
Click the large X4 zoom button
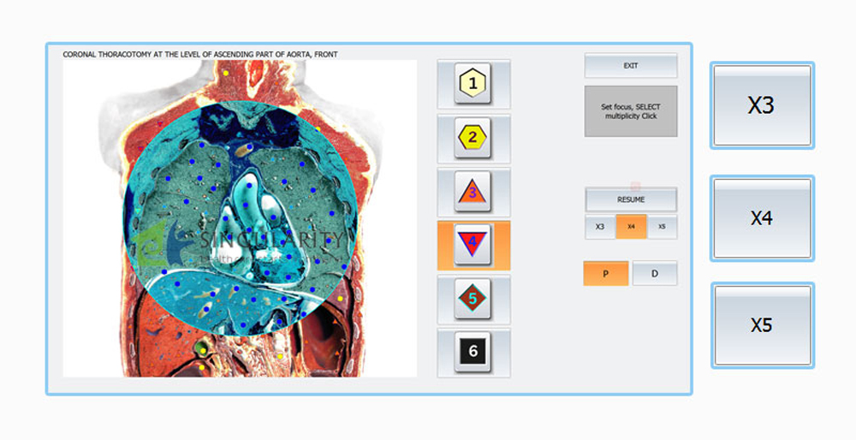click(x=762, y=218)
